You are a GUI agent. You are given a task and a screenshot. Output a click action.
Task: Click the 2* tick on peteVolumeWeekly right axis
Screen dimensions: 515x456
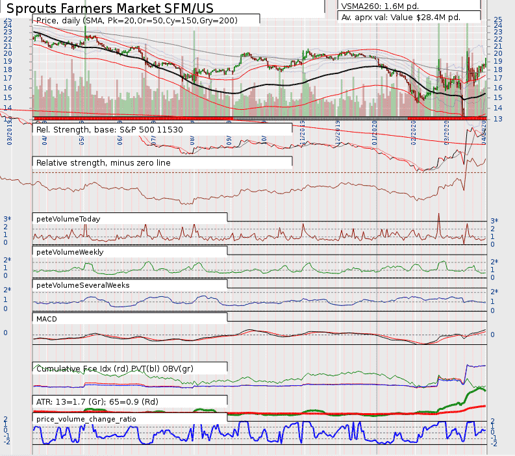[494, 262]
